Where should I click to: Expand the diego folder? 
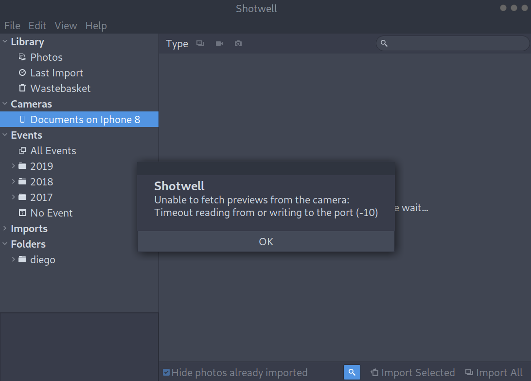13,259
